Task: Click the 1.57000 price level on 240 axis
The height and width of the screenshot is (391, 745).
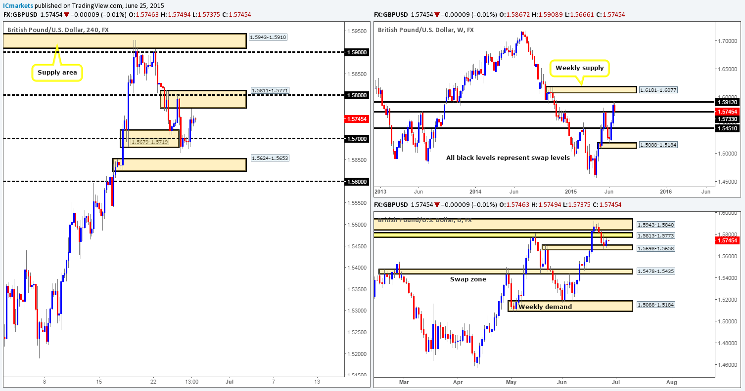Action: (x=357, y=139)
